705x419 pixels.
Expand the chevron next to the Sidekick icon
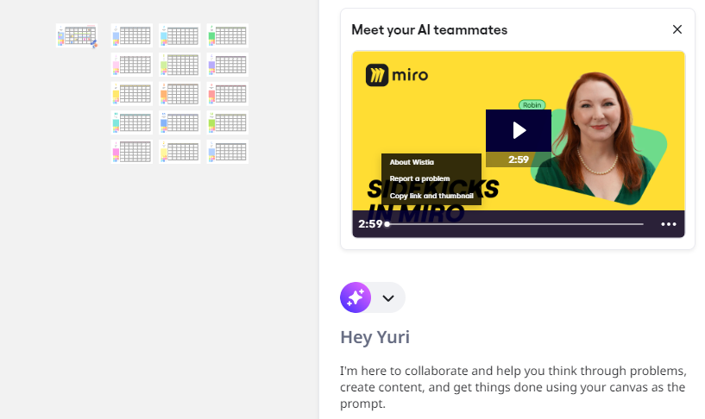388,297
